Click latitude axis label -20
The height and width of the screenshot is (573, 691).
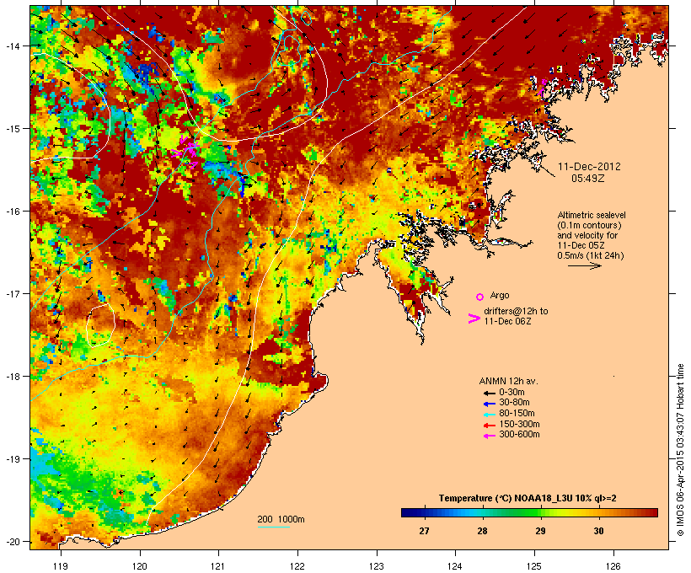13,542
